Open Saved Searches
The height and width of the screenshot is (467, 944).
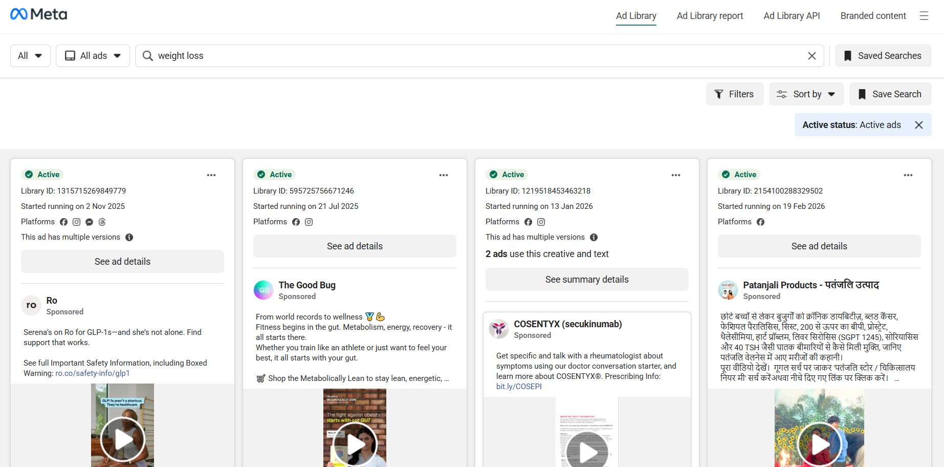tap(883, 56)
